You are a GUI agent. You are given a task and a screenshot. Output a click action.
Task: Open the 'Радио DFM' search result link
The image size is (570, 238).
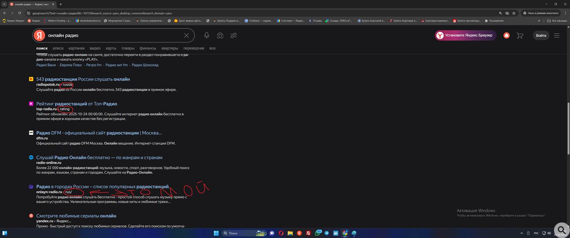(x=98, y=133)
